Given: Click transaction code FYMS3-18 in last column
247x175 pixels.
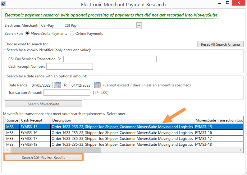Looking at the screenshot, I should click(219, 145).
